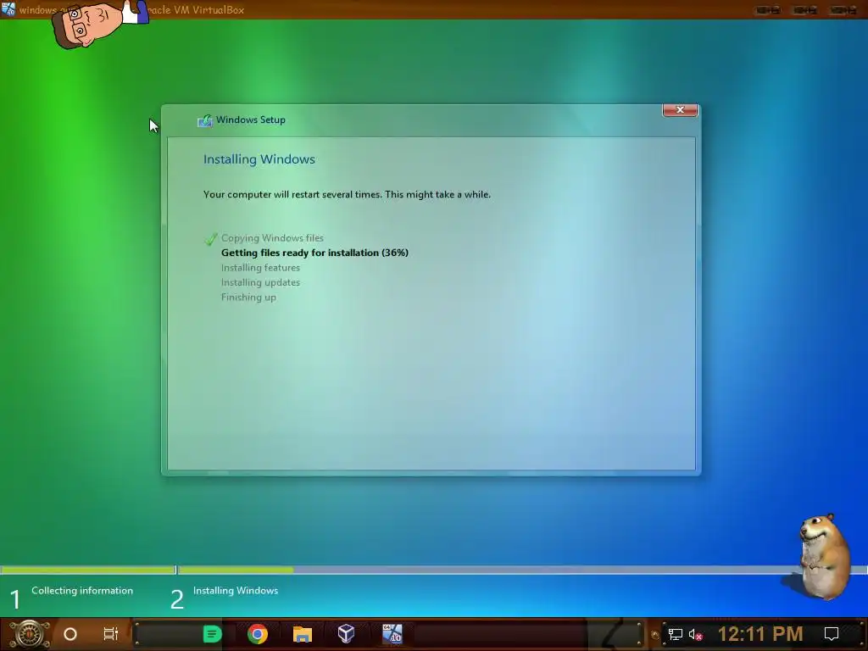Click the muted volume tray icon

coord(696,634)
